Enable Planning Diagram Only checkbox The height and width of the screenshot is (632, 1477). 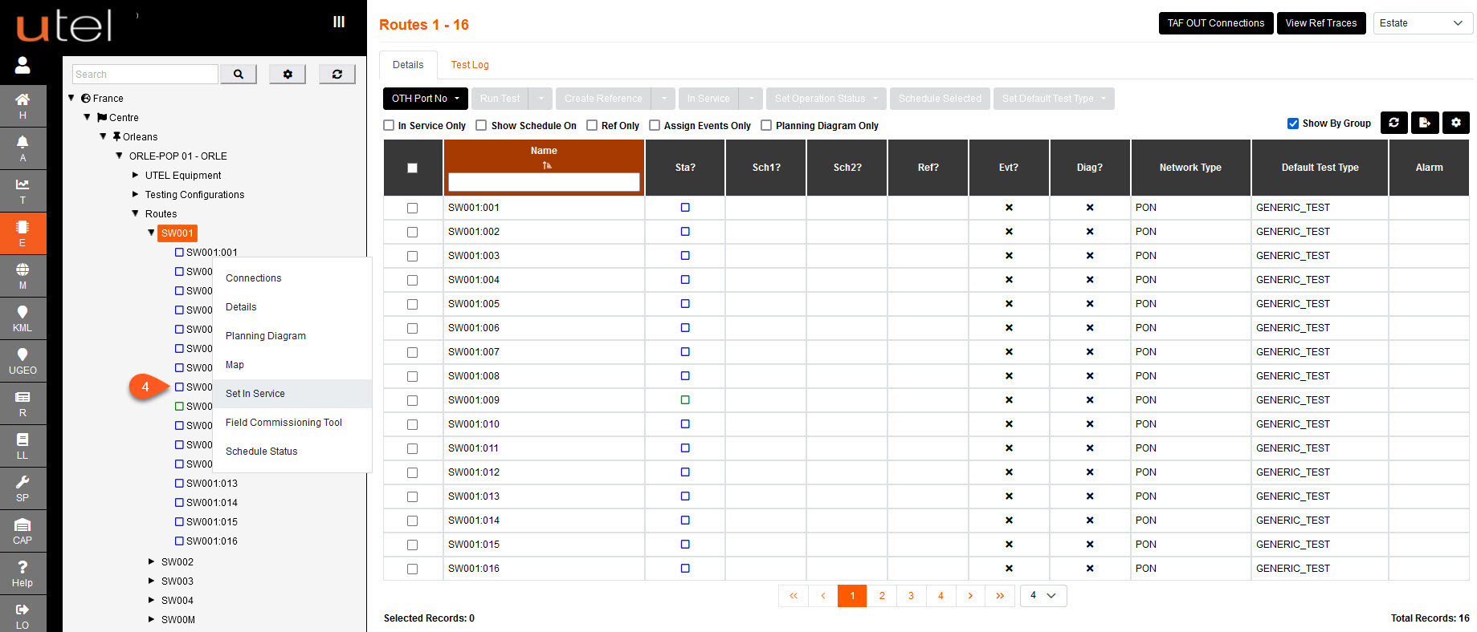766,125
